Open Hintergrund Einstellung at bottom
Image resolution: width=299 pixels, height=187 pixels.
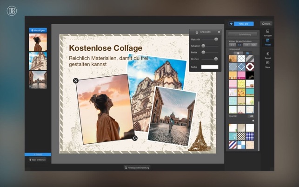coord(137,168)
